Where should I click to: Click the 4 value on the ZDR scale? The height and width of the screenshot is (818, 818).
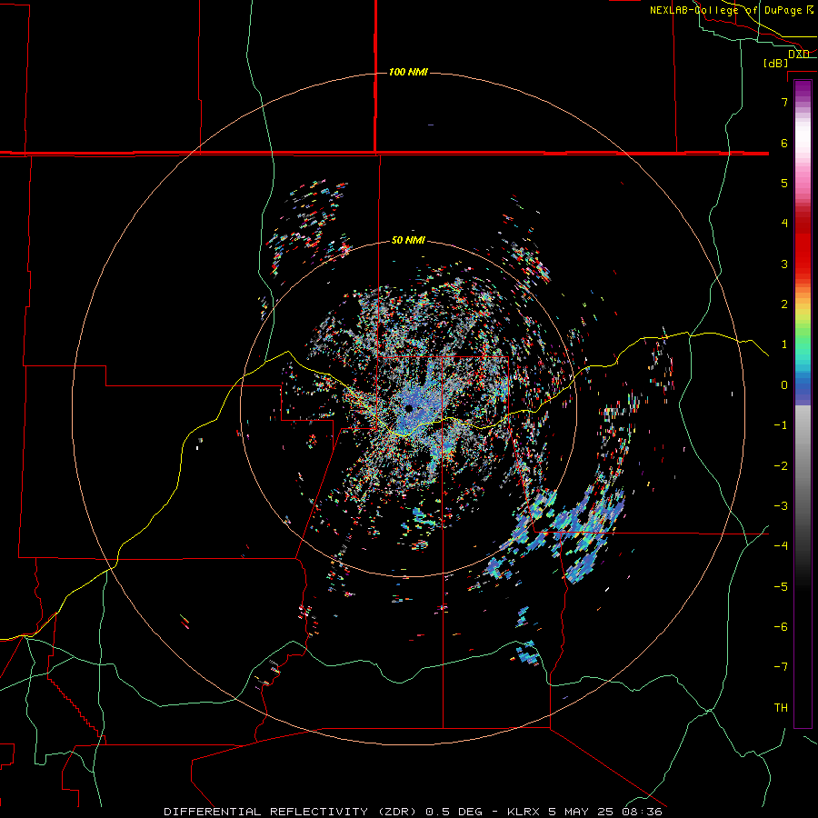pos(784,224)
